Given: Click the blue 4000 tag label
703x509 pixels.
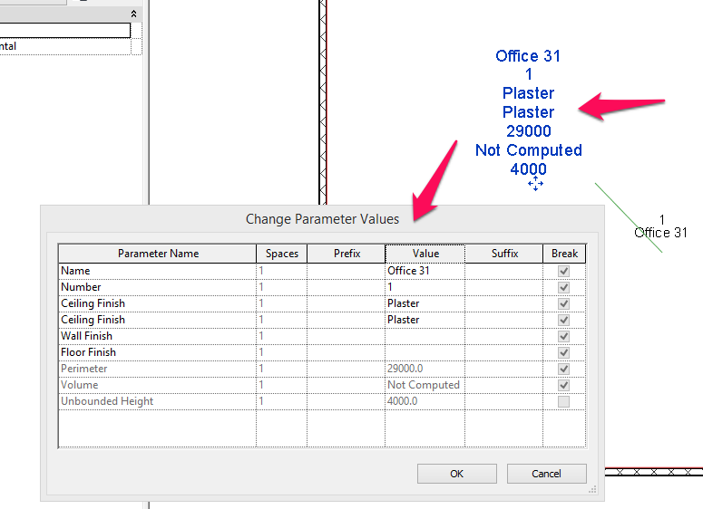Looking at the screenshot, I should [x=529, y=169].
